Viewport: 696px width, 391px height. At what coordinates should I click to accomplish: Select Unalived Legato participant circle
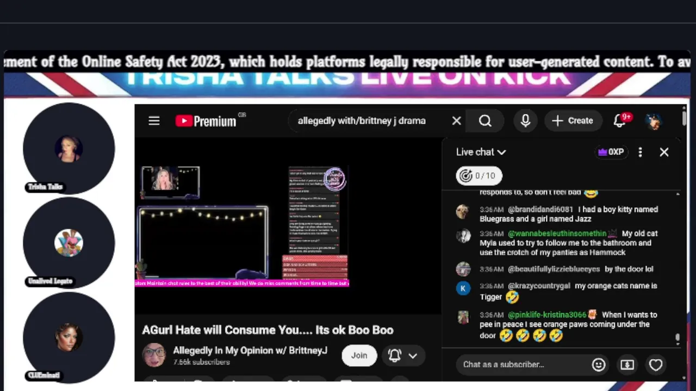69,243
